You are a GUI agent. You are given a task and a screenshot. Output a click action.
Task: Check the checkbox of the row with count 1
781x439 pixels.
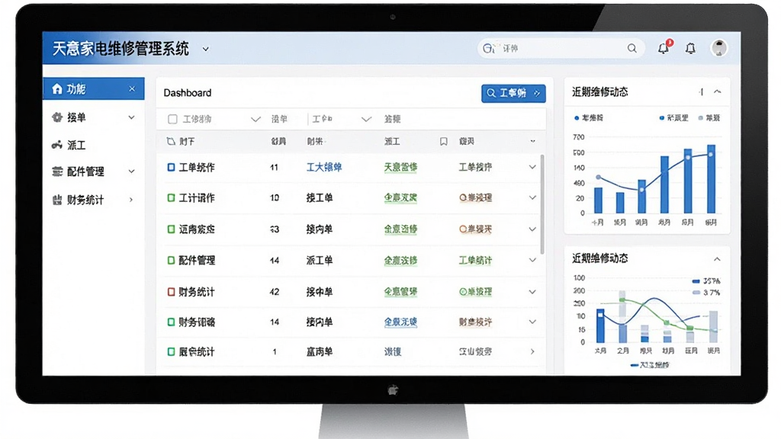171,352
